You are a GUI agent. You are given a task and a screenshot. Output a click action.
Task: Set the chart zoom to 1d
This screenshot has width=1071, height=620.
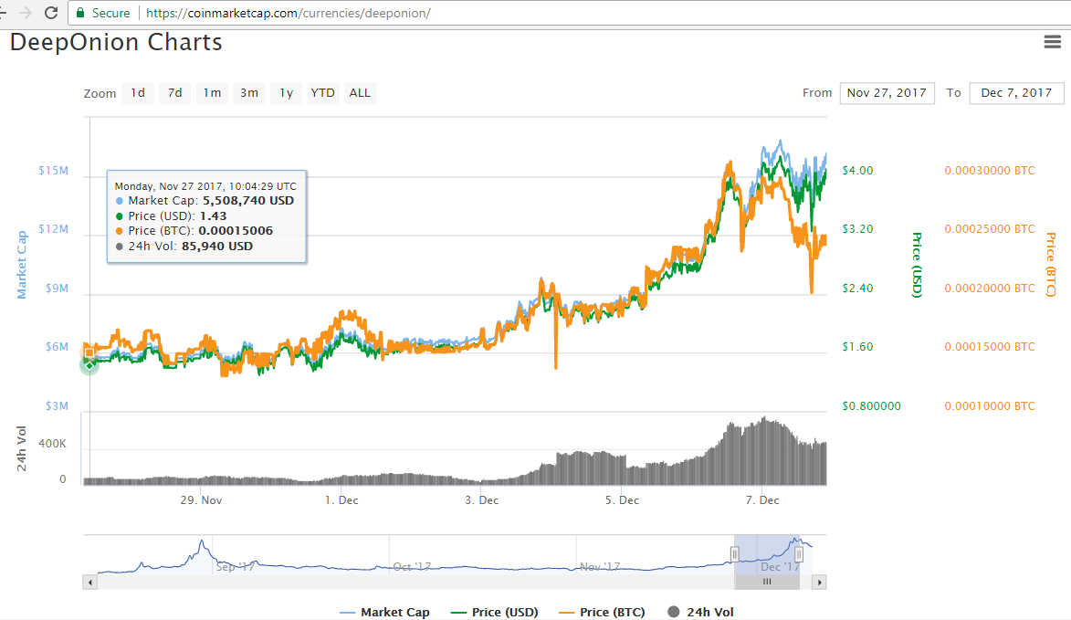pos(138,93)
